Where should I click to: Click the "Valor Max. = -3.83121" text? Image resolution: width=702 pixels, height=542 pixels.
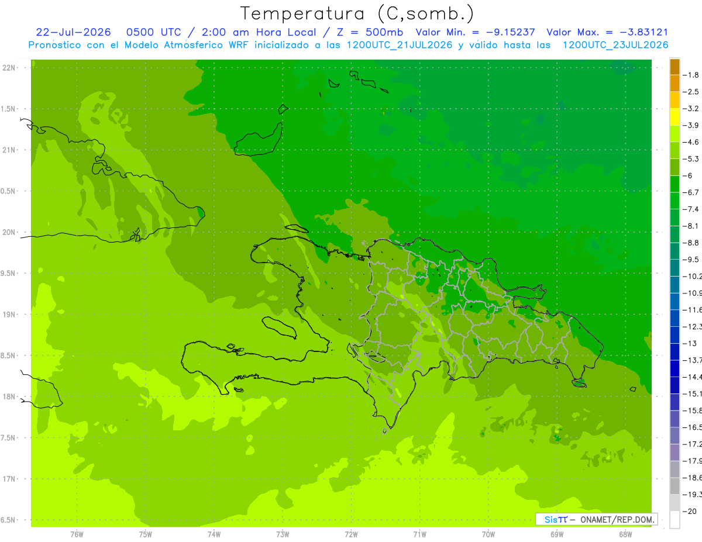coord(607,32)
